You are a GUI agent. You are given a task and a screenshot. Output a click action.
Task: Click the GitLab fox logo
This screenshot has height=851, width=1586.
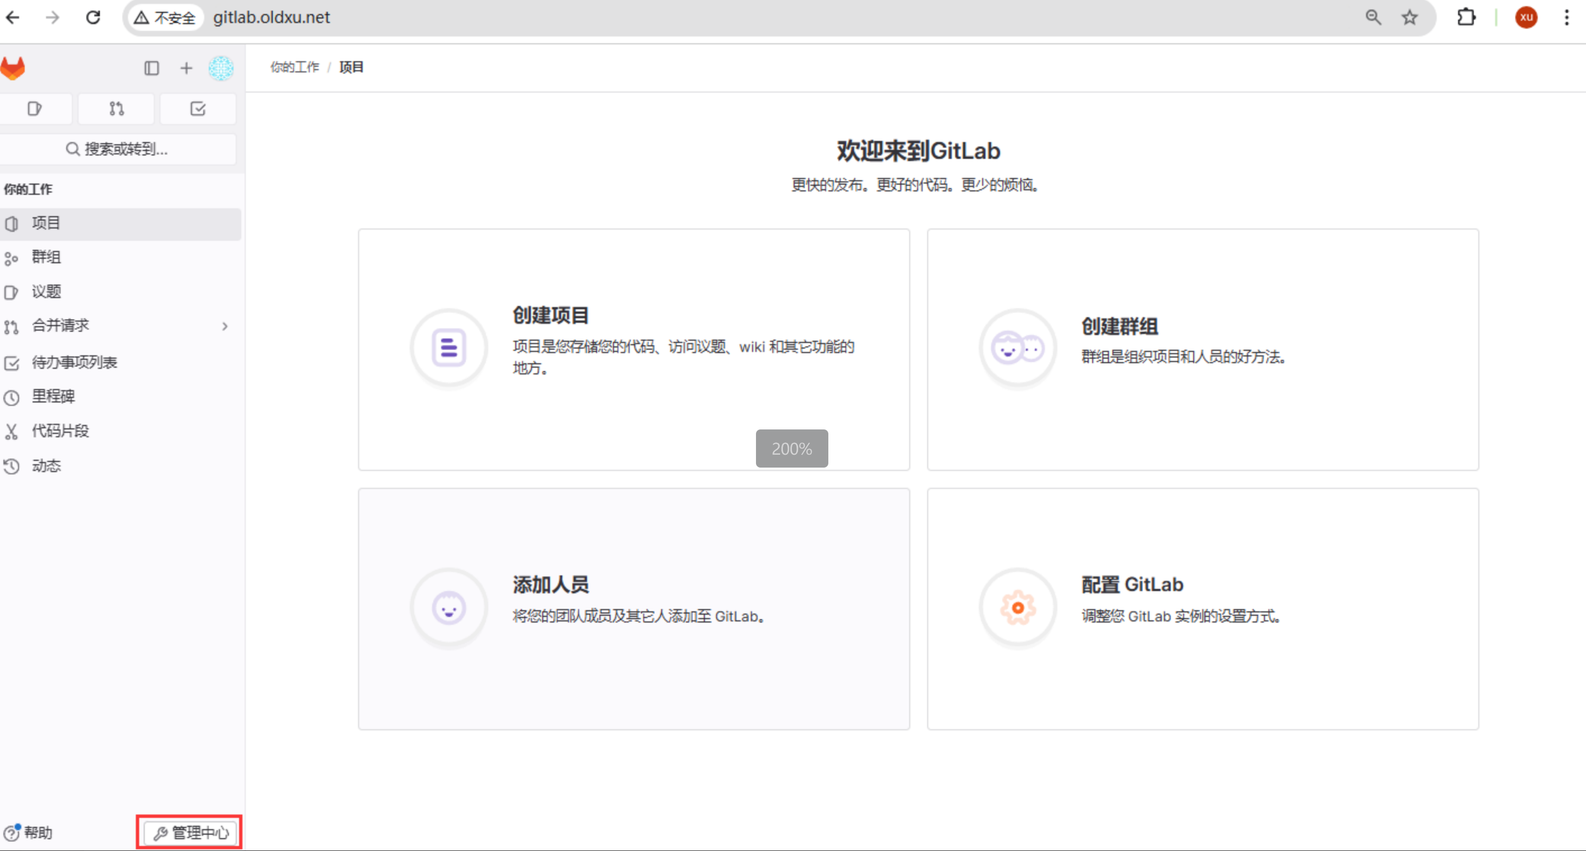coord(12,68)
